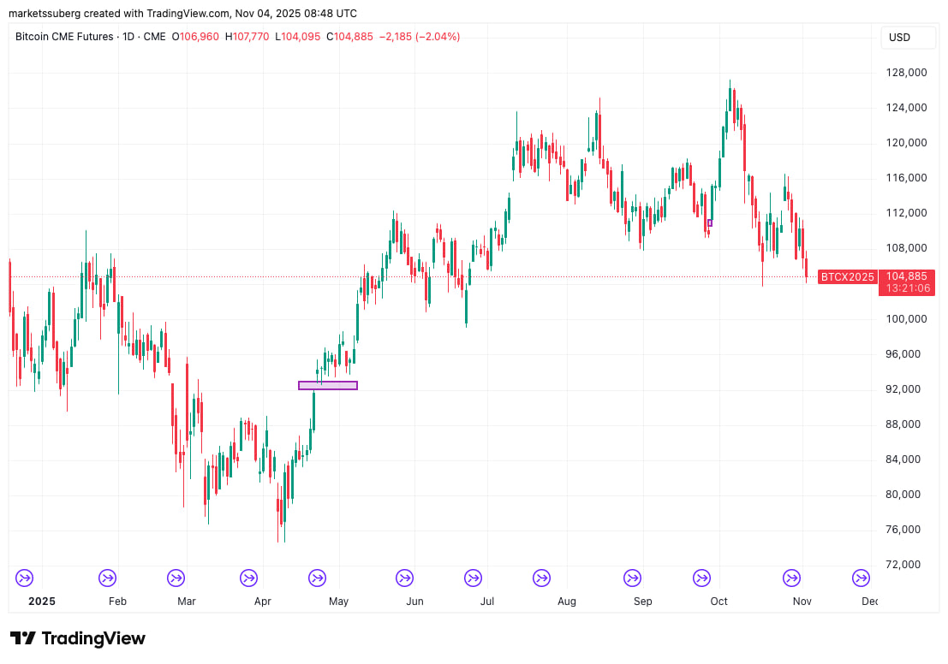The width and height of the screenshot is (948, 664).
Task: Select the 1D interval label in header
Action: [x=127, y=37]
